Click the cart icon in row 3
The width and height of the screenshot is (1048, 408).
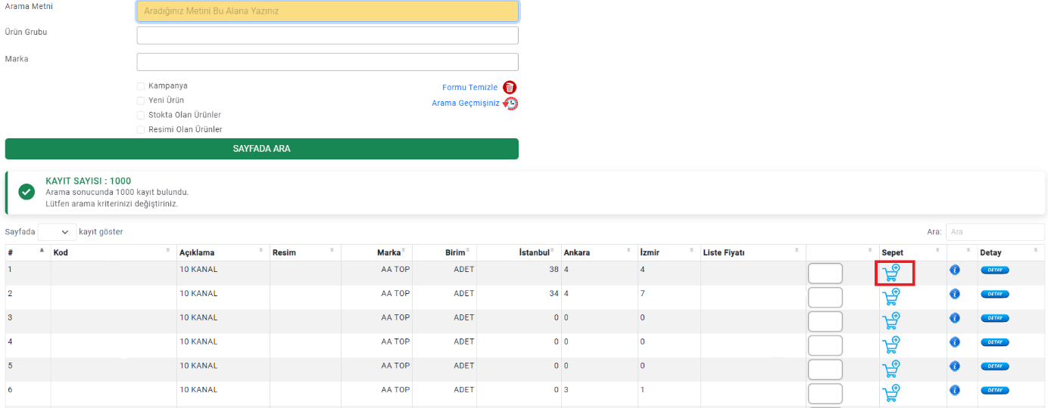[891, 321]
